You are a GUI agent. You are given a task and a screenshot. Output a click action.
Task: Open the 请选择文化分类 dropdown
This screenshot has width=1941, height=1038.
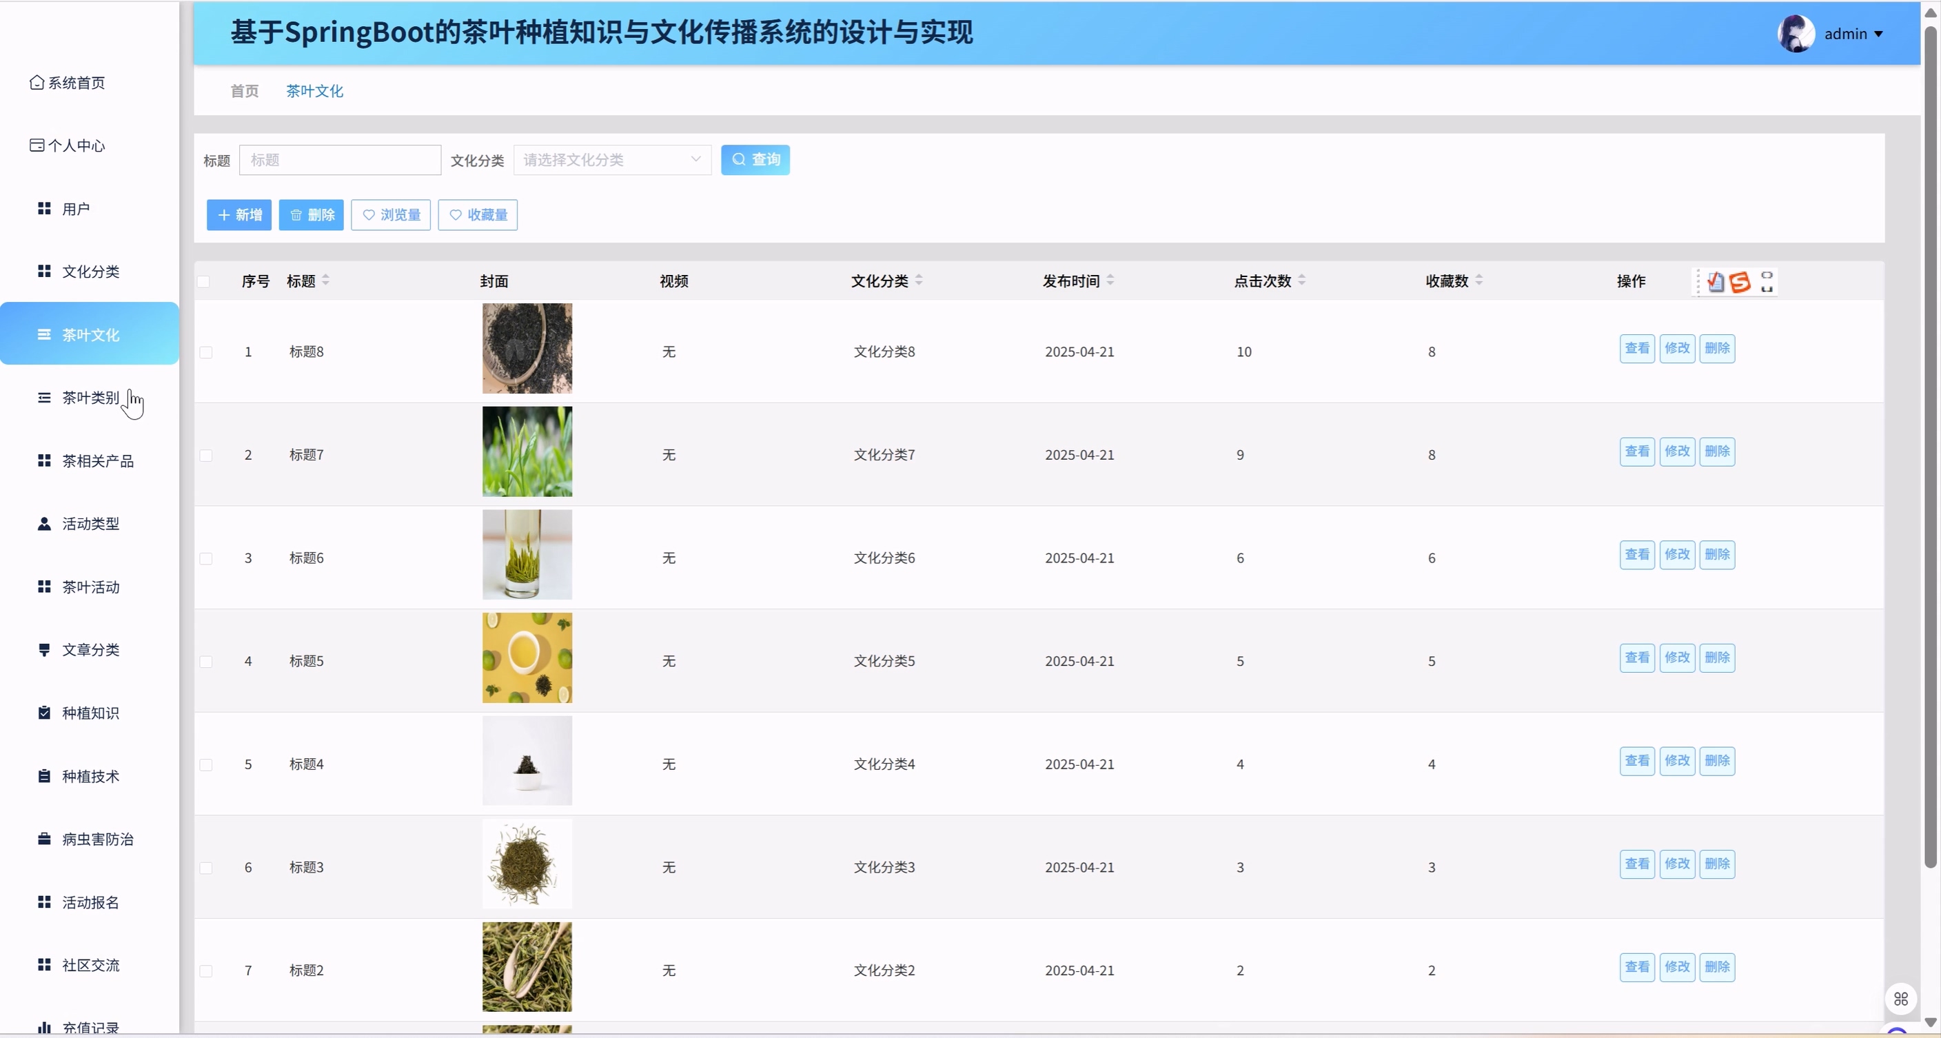point(612,160)
